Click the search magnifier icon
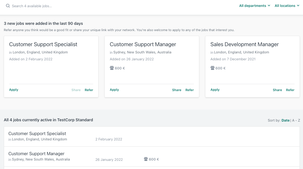Image resolution: width=303 pixels, height=169 pixels. pos(8,6)
